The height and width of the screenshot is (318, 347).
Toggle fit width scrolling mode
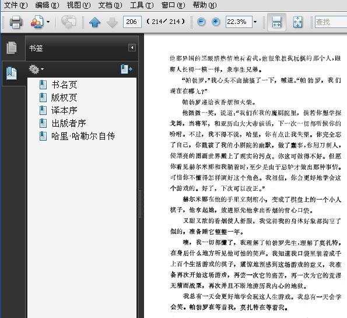[x=276, y=22]
